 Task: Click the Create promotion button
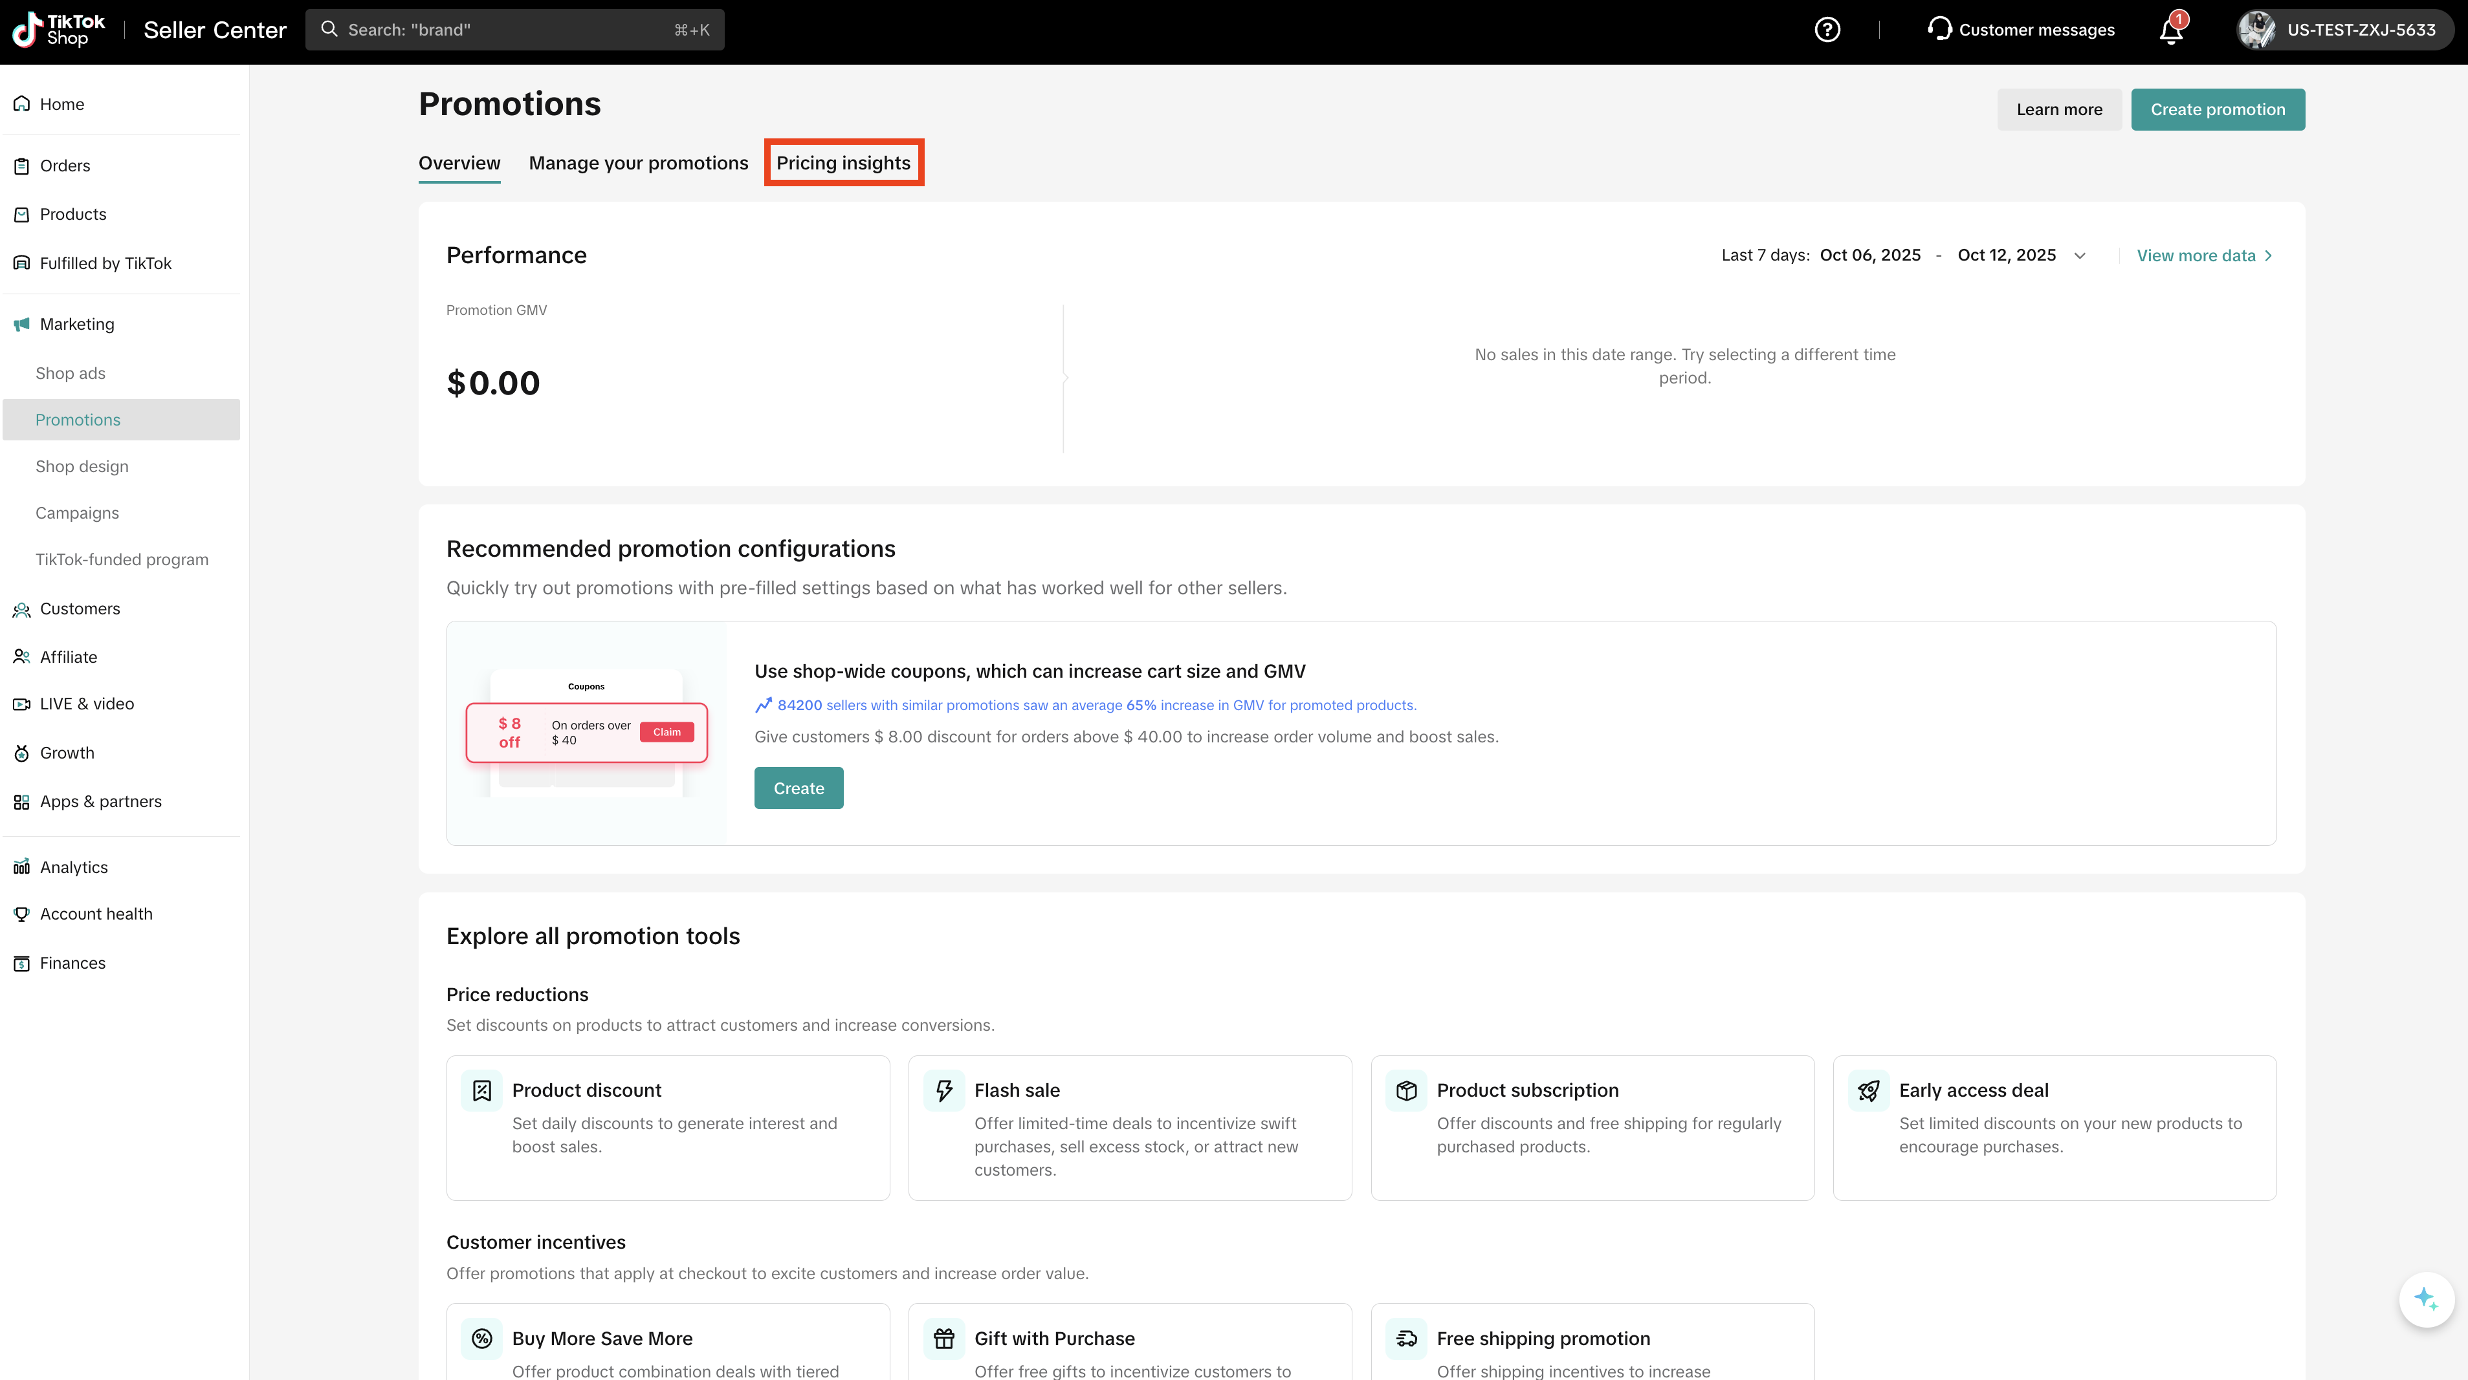(x=2217, y=109)
